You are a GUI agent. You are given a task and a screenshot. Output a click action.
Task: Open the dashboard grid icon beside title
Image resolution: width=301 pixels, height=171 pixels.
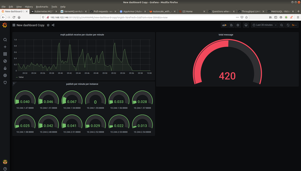click(x=14, y=25)
